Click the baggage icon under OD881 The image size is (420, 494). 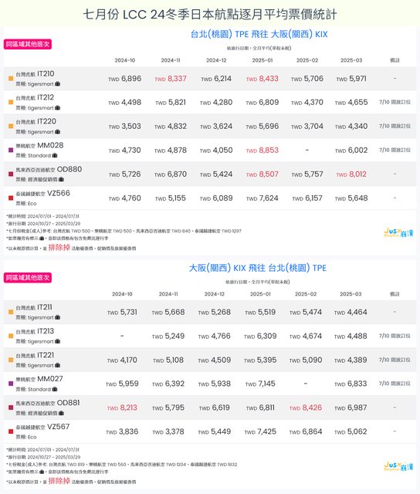click(x=61, y=413)
